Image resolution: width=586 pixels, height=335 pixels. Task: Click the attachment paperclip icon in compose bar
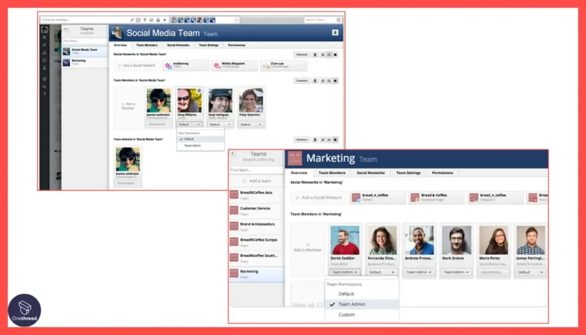coord(132,20)
